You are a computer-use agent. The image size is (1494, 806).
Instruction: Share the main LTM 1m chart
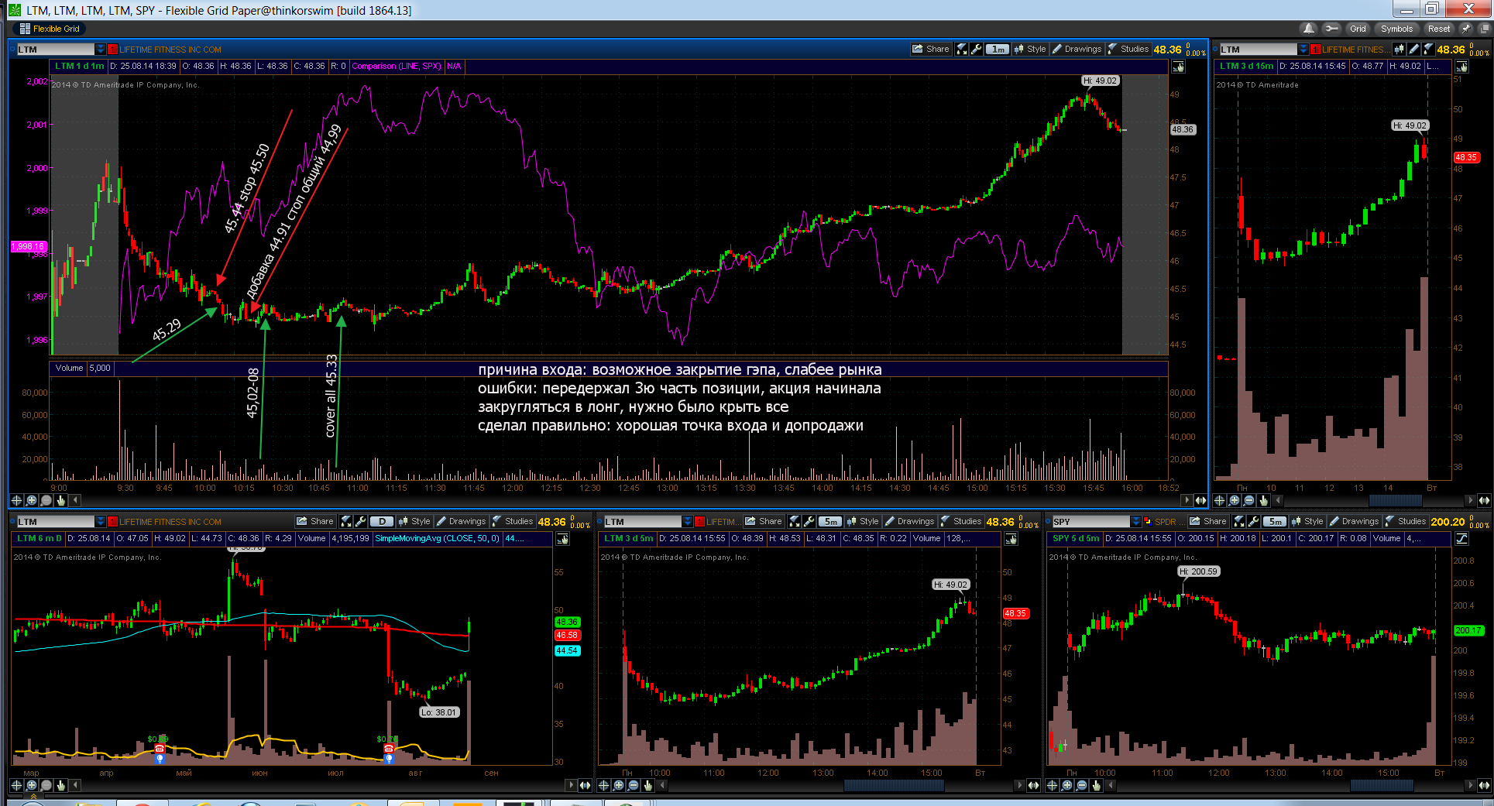pos(931,49)
